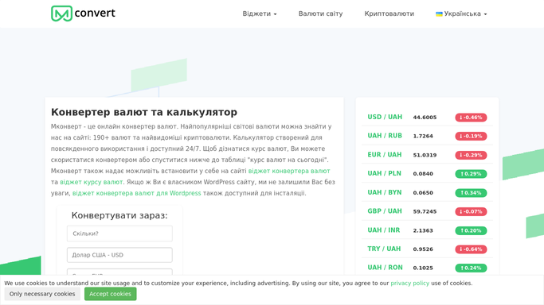Click the green 0.24% UAH/RON badge
This screenshot has height=305, width=544.
point(471,268)
